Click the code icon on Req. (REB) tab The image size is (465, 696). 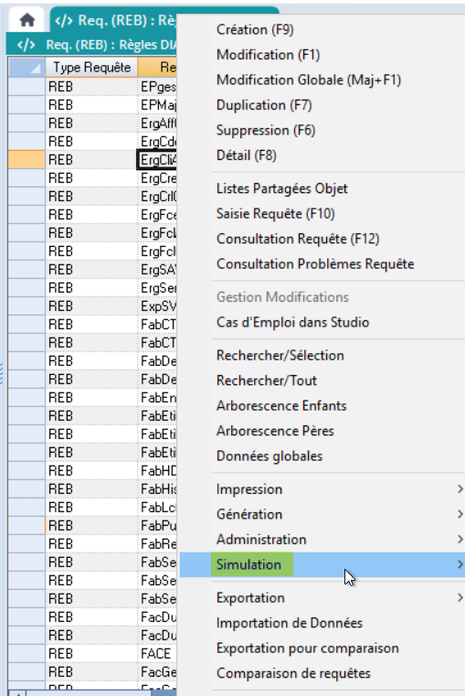(x=63, y=20)
